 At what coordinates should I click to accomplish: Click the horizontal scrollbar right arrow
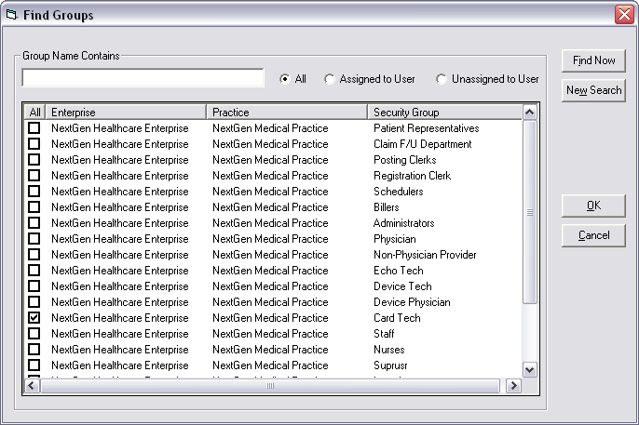(513, 386)
